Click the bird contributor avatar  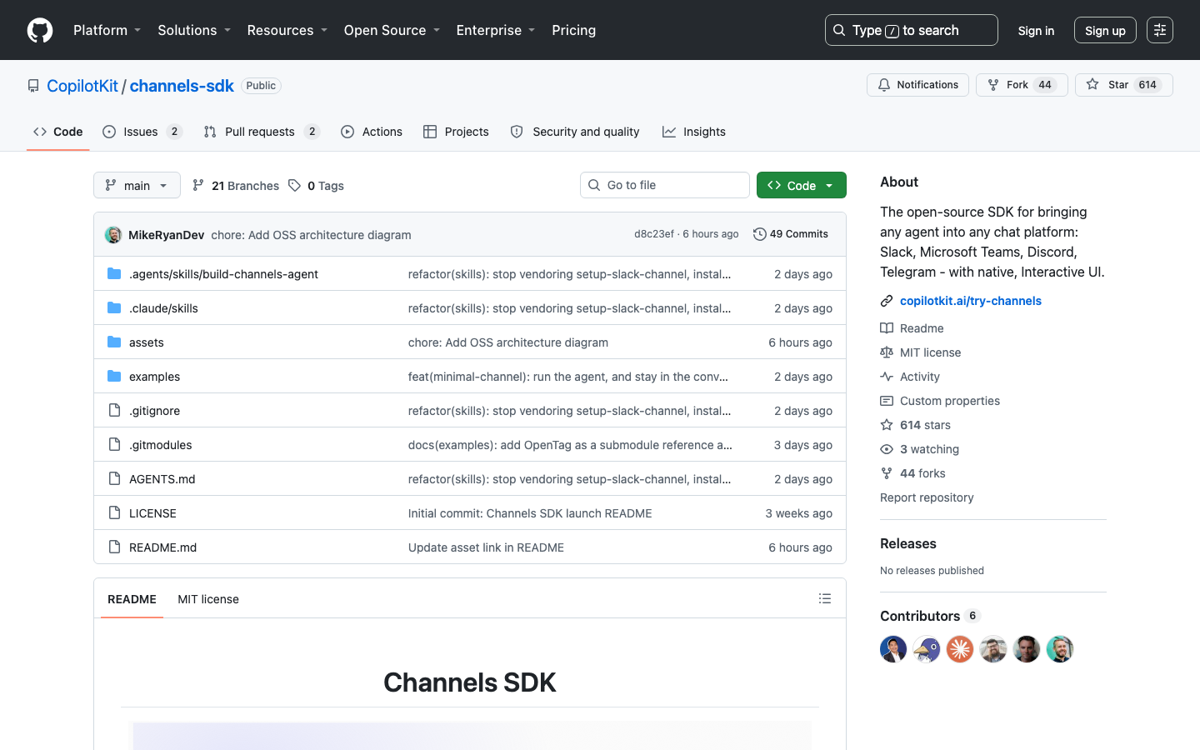tap(927, 649)
